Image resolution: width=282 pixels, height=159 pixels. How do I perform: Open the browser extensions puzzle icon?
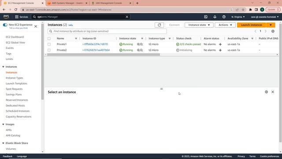pos(250,10)
